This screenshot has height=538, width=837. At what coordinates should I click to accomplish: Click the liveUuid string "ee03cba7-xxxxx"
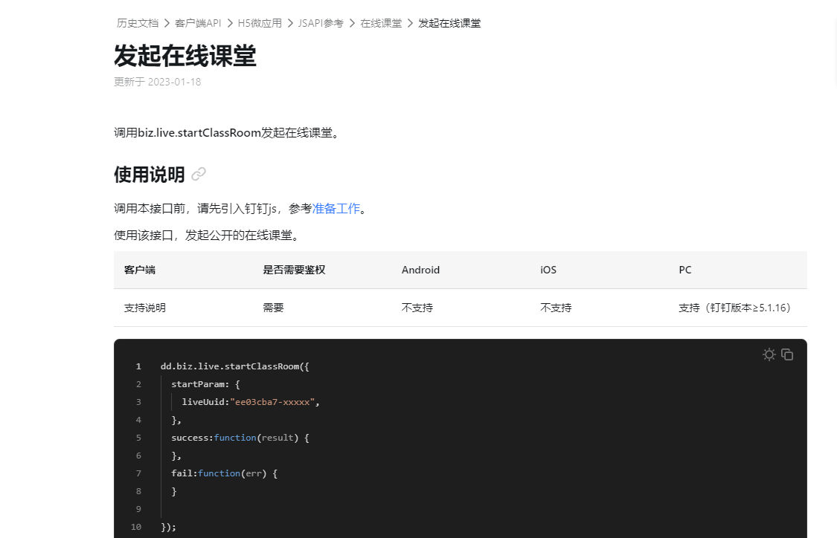272,402
